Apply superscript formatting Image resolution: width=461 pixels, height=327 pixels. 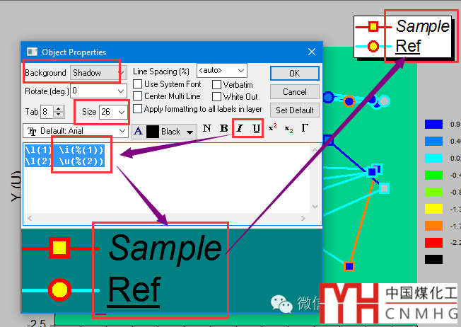272,129
